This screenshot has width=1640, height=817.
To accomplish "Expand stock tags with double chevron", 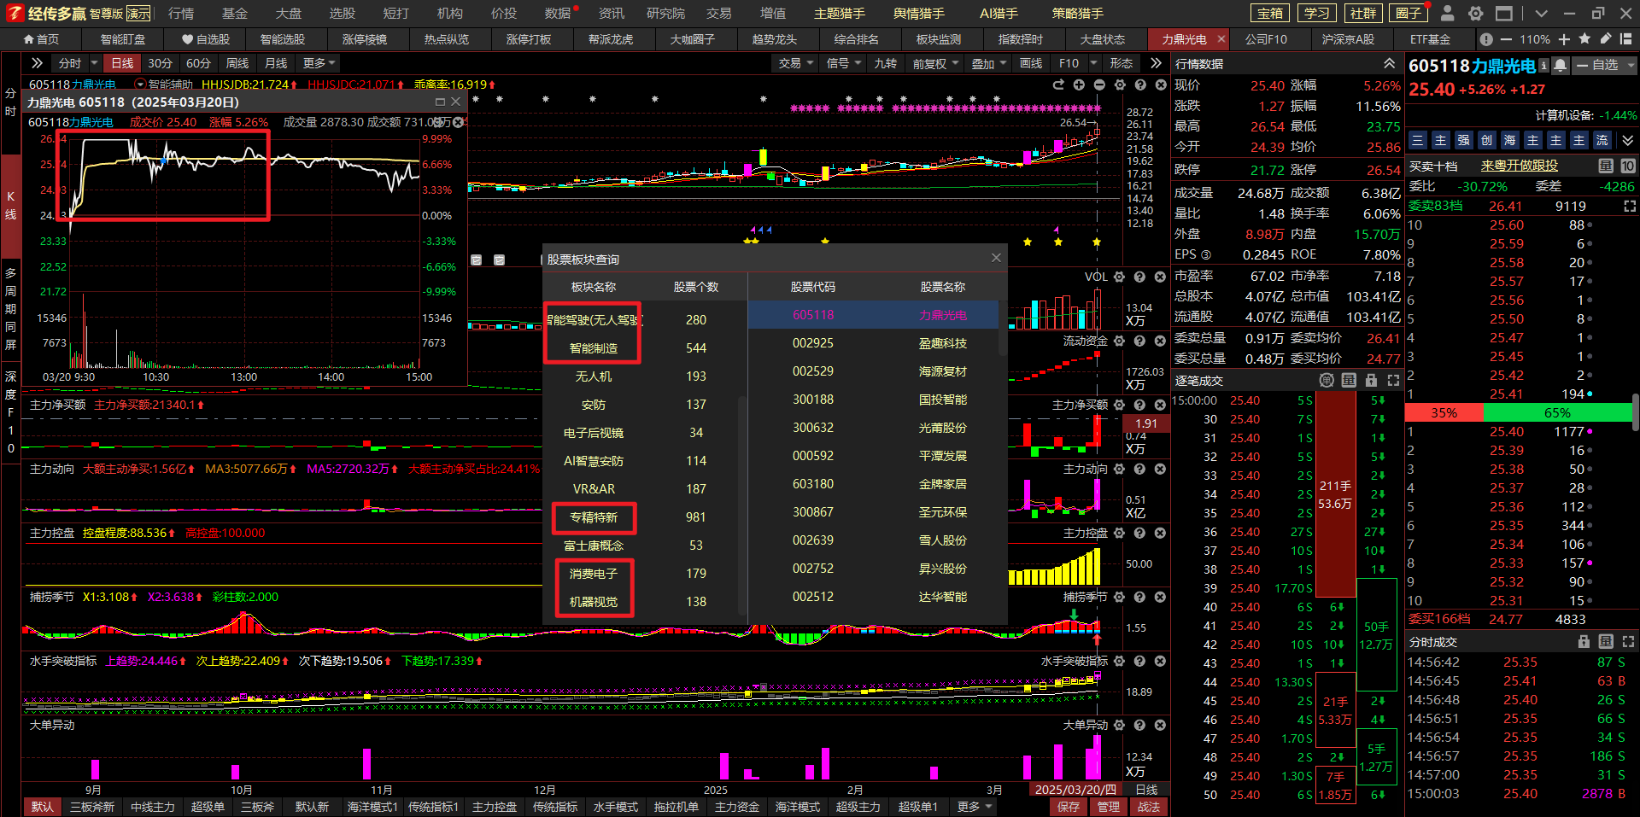I will (x=1628, y=140).
